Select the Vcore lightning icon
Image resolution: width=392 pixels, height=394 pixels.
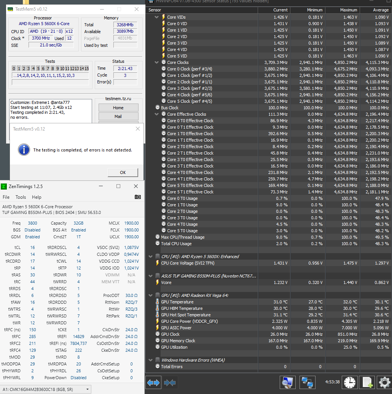pos(157,282)
